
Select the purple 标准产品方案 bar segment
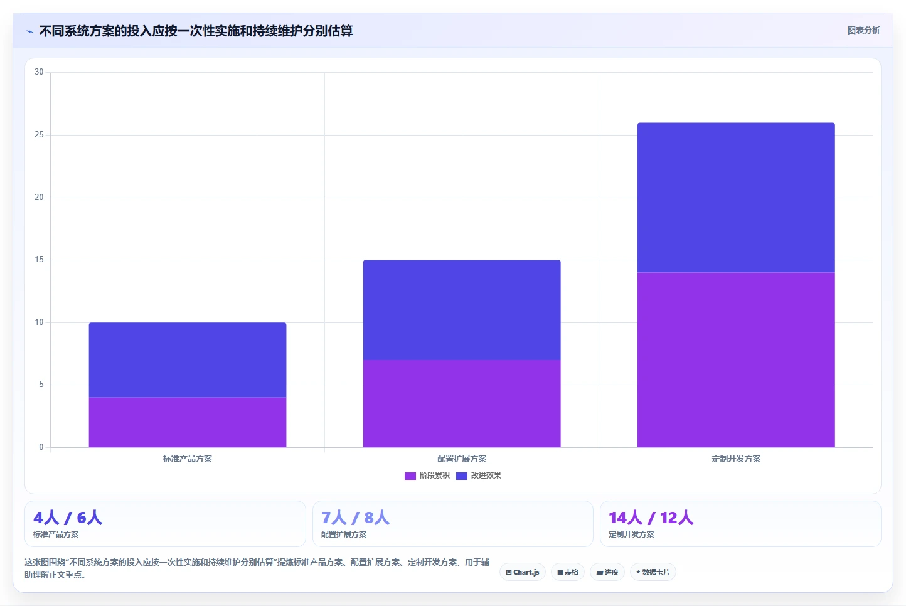click(x=188, y=422)
